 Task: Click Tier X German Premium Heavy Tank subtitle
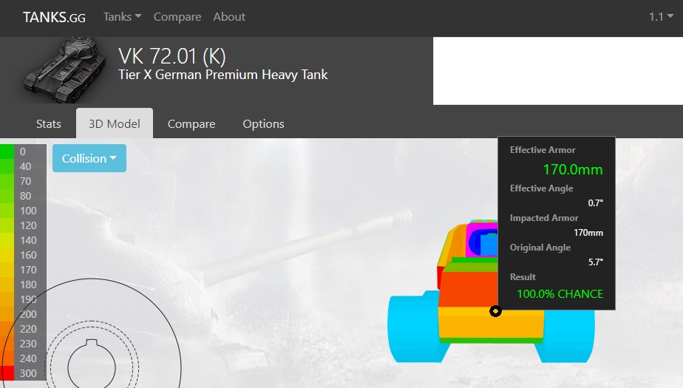point(223,75)
